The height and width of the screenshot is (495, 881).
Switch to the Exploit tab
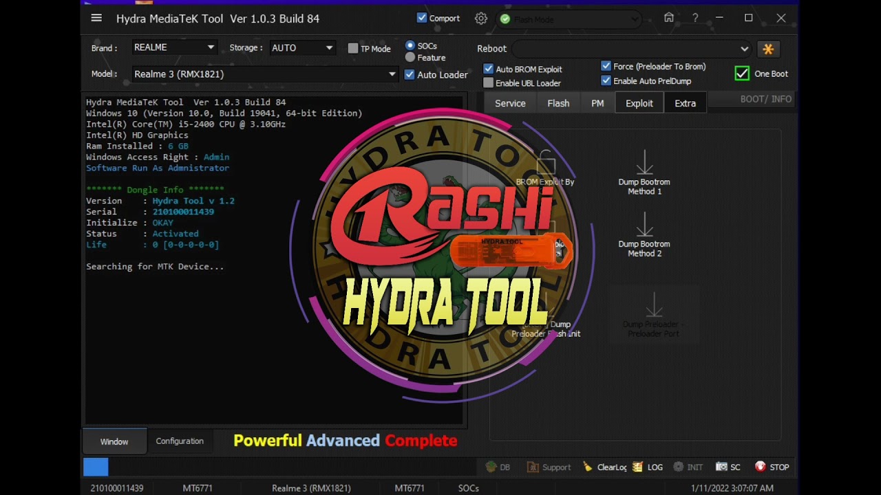[639, 103]
